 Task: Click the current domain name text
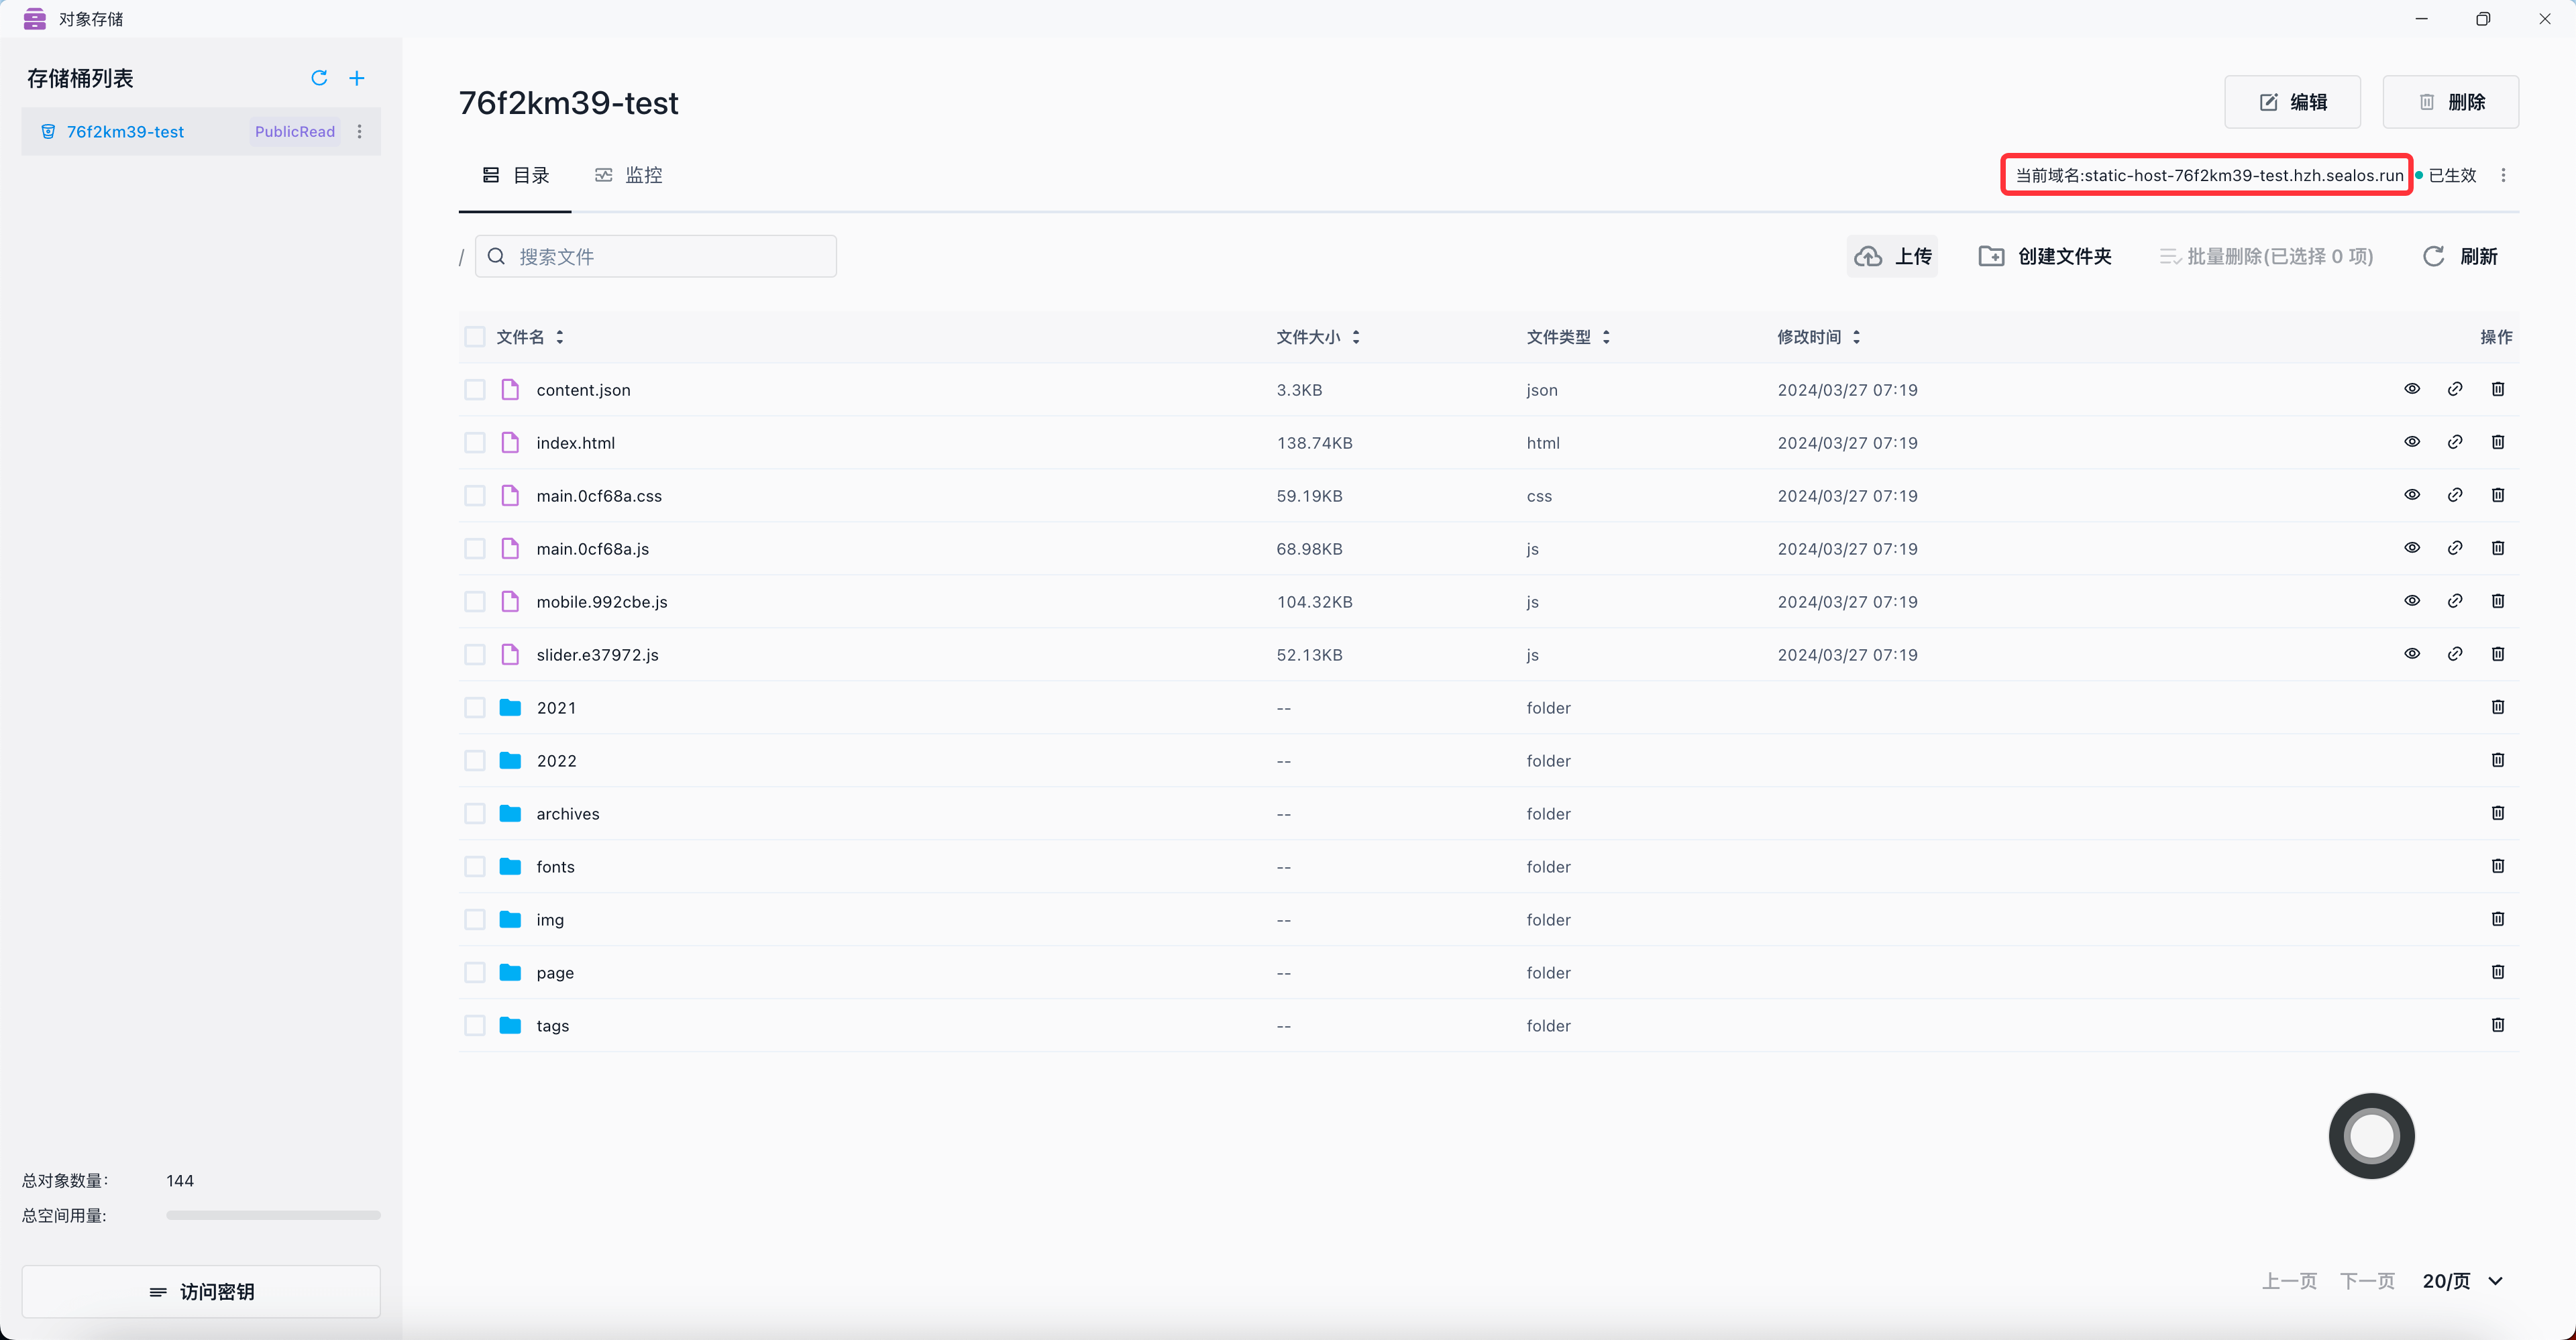point(2208,175)
